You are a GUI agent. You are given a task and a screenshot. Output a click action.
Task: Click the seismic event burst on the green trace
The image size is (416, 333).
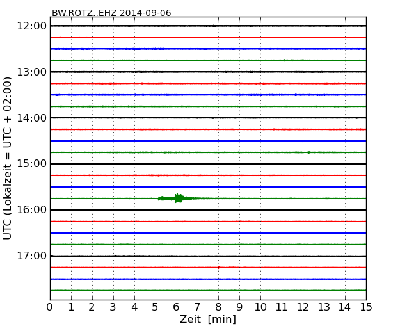click(178, 198)
